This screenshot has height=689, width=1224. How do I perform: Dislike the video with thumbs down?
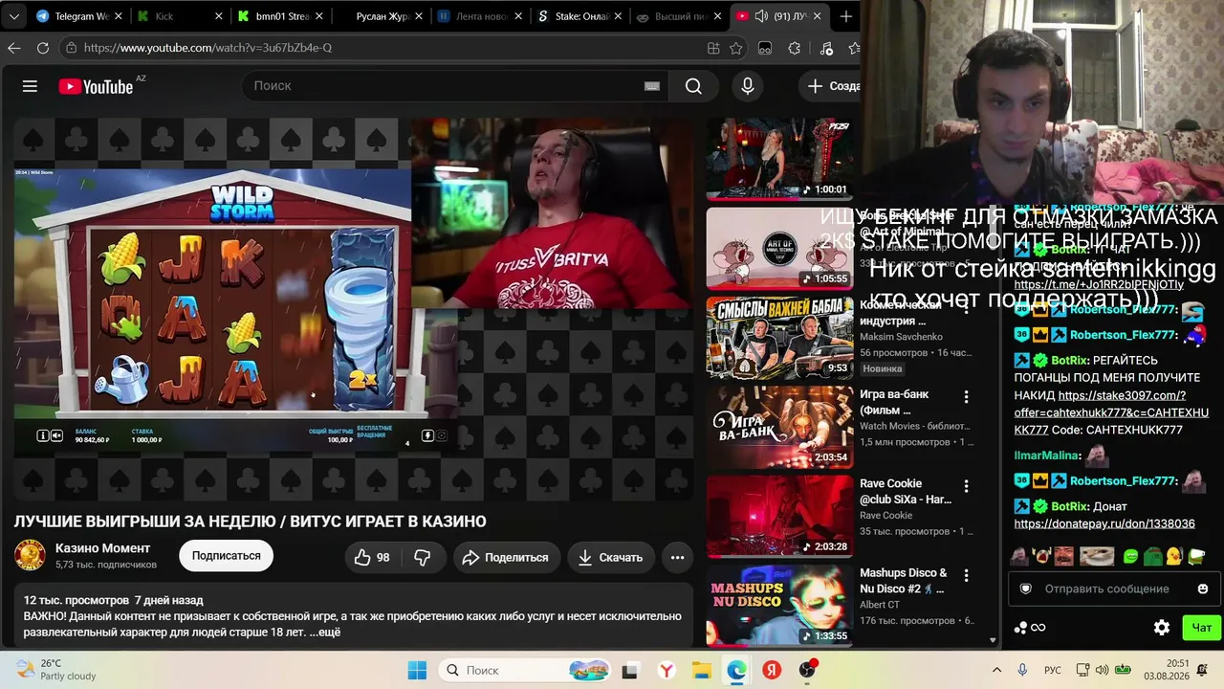(422, 557)
